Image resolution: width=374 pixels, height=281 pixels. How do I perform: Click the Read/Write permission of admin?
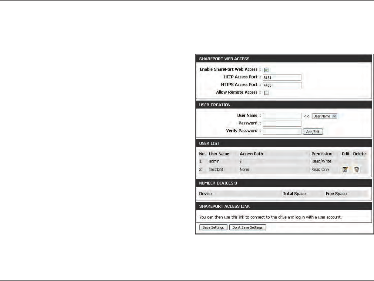[x=321, y=161]
